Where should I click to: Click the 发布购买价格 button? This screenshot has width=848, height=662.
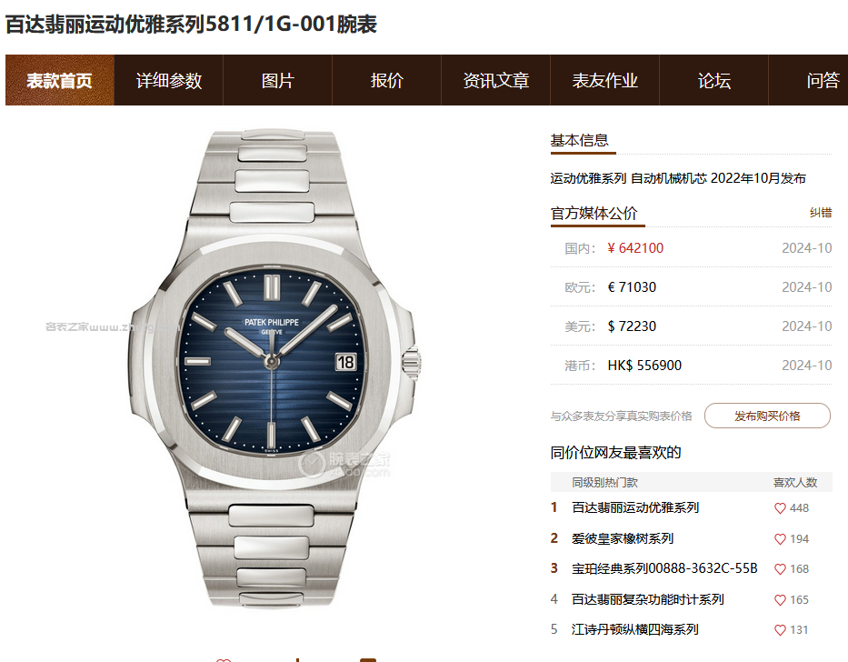767,416
